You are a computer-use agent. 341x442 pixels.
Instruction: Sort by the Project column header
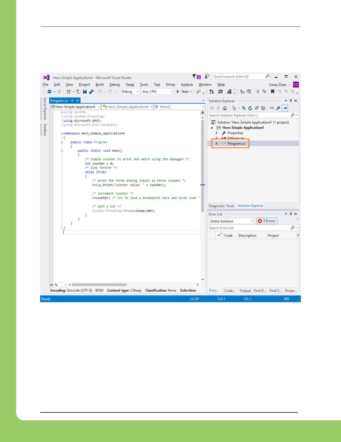point(281,236)
